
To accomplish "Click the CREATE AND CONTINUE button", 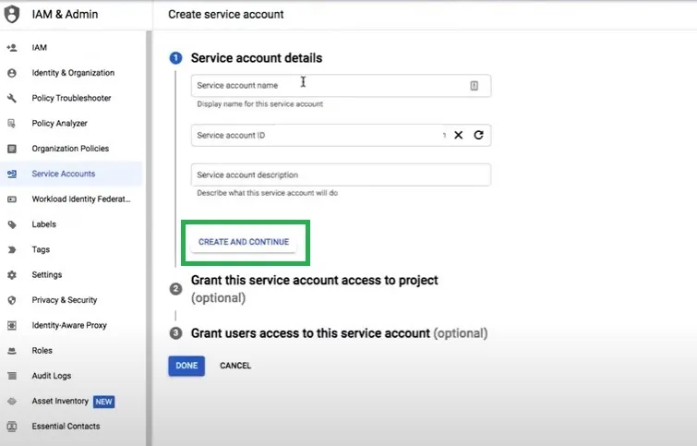I will pyautogui.click(x=244, y=242).
